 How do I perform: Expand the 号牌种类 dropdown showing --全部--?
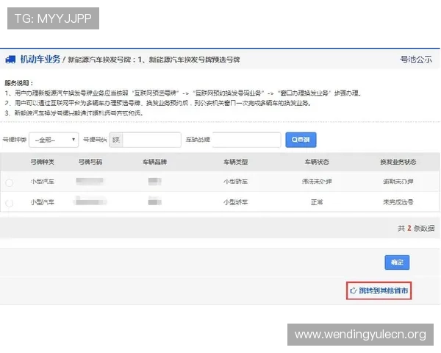pos(54,140)
